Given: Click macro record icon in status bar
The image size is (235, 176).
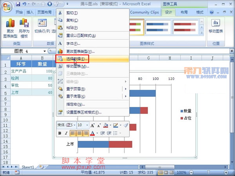Looking at the screenshot, I should (17, 172).
